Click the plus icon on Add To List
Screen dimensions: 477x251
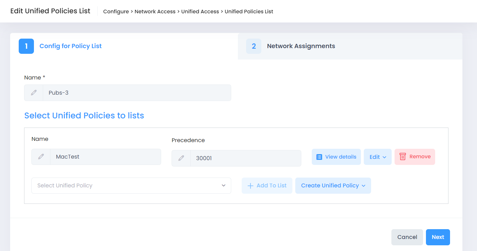coord(250,186)
